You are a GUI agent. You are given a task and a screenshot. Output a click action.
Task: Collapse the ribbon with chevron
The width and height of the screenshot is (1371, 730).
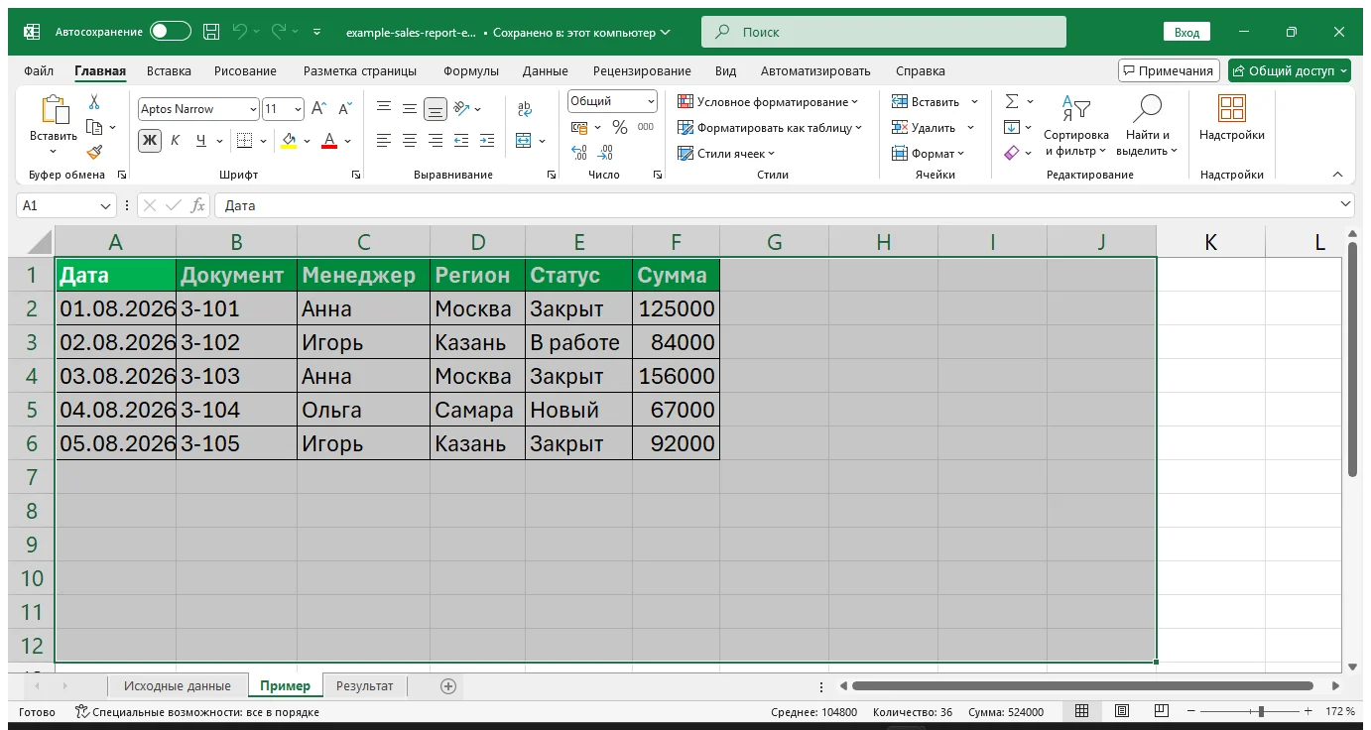(x=1337, y=175)
